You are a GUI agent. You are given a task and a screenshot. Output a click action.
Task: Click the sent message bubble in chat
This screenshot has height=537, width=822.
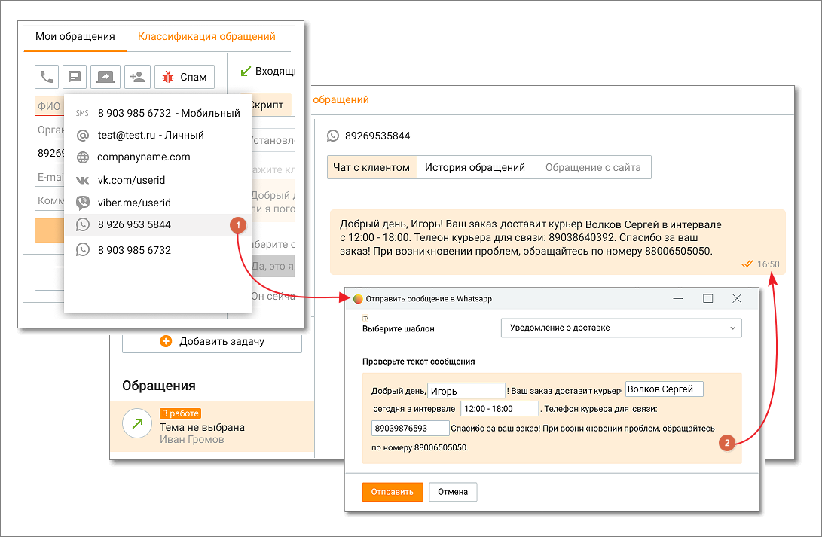558,242
